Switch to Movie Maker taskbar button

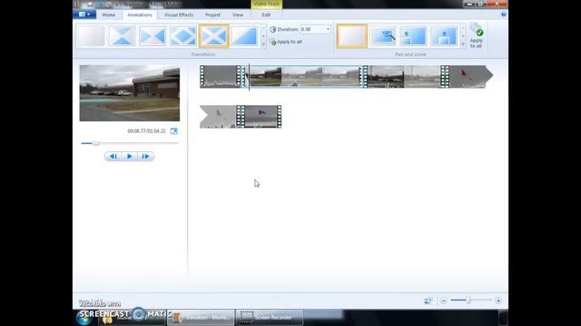coord(201,318)
